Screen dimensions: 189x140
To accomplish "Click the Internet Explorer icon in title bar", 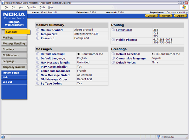I will [3, 3].
